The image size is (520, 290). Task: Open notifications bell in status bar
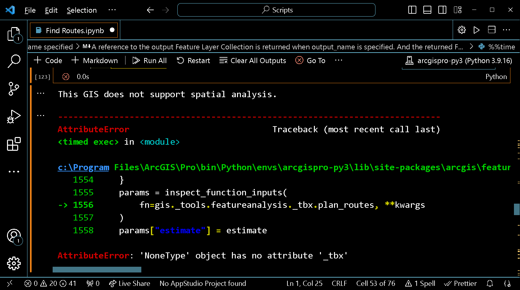490,283
